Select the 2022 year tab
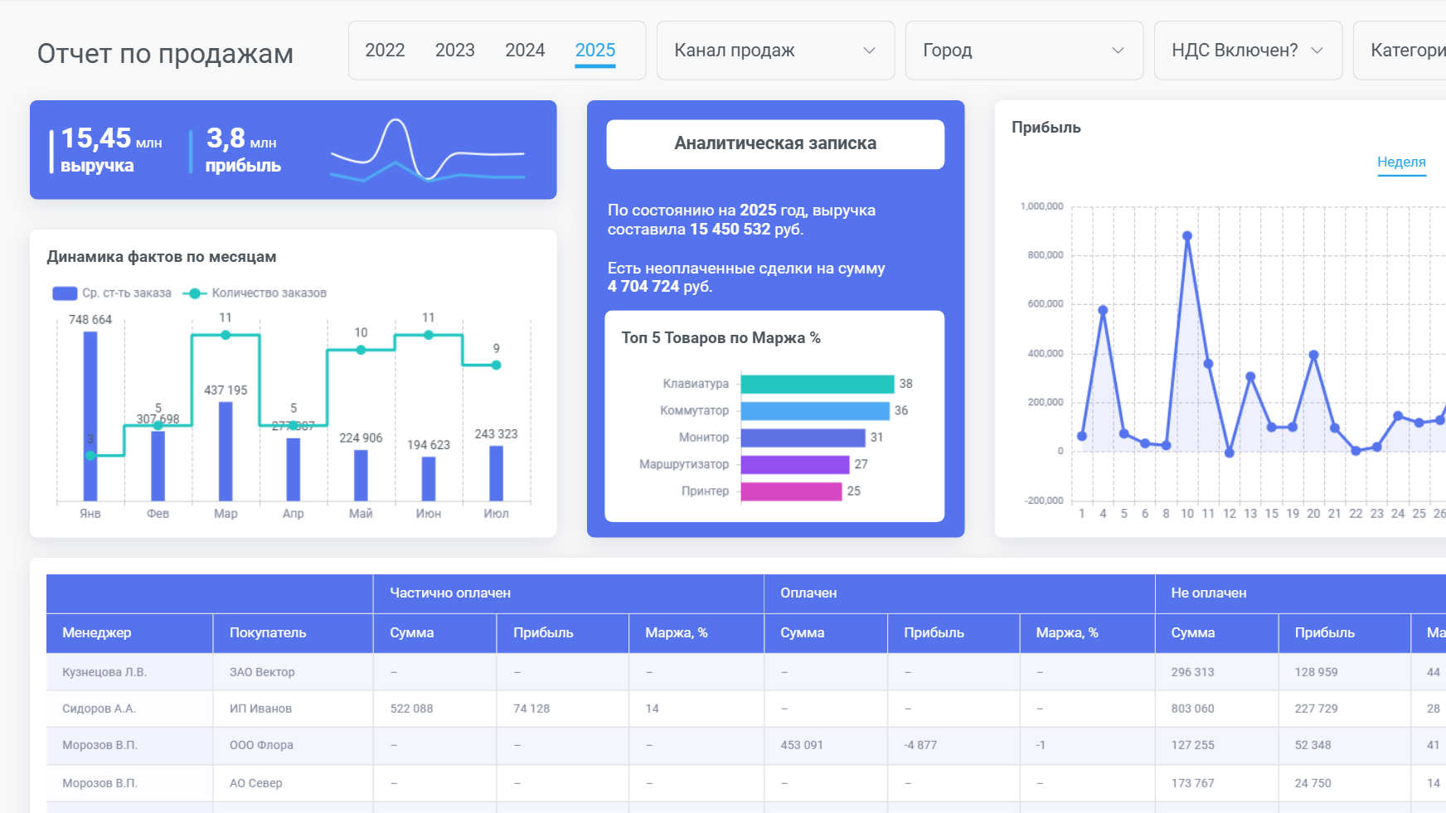The image size is (1446, 813). click(x=385, y=51)
